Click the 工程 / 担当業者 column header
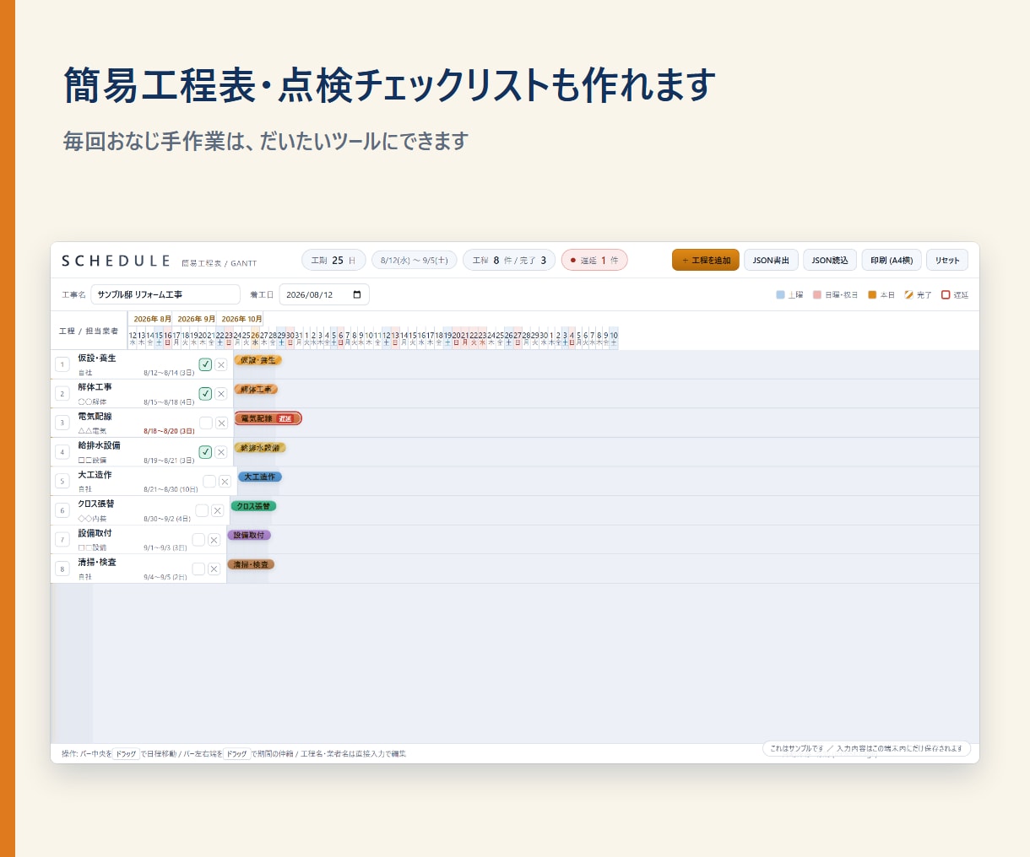 click(89, 331)
